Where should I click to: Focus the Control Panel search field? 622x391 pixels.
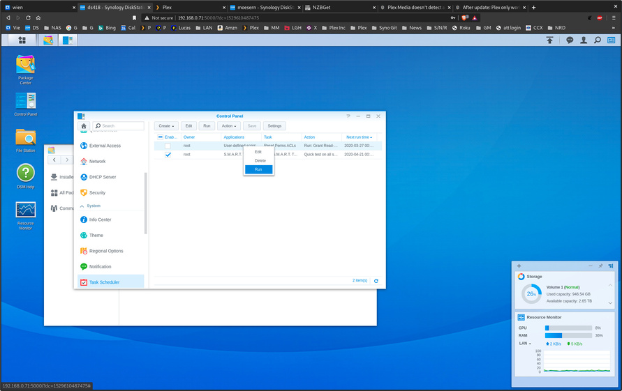(119, 126)
